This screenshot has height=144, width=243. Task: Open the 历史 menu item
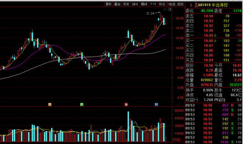point(126,4)
